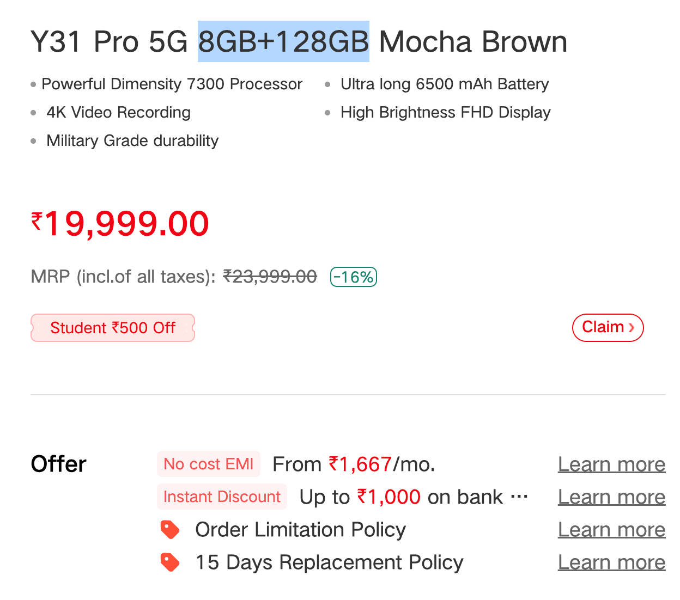
Task: Click the Powerful Dimensity 7300 Processor feature
Action: pos(172,84)
